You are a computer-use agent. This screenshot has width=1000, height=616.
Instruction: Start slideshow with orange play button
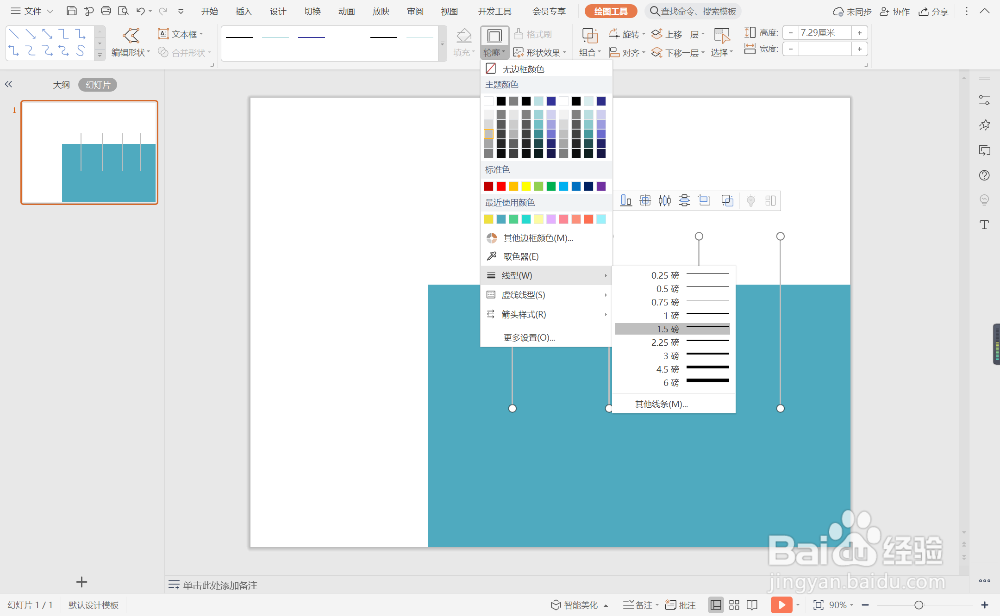[x=781, y=604]
